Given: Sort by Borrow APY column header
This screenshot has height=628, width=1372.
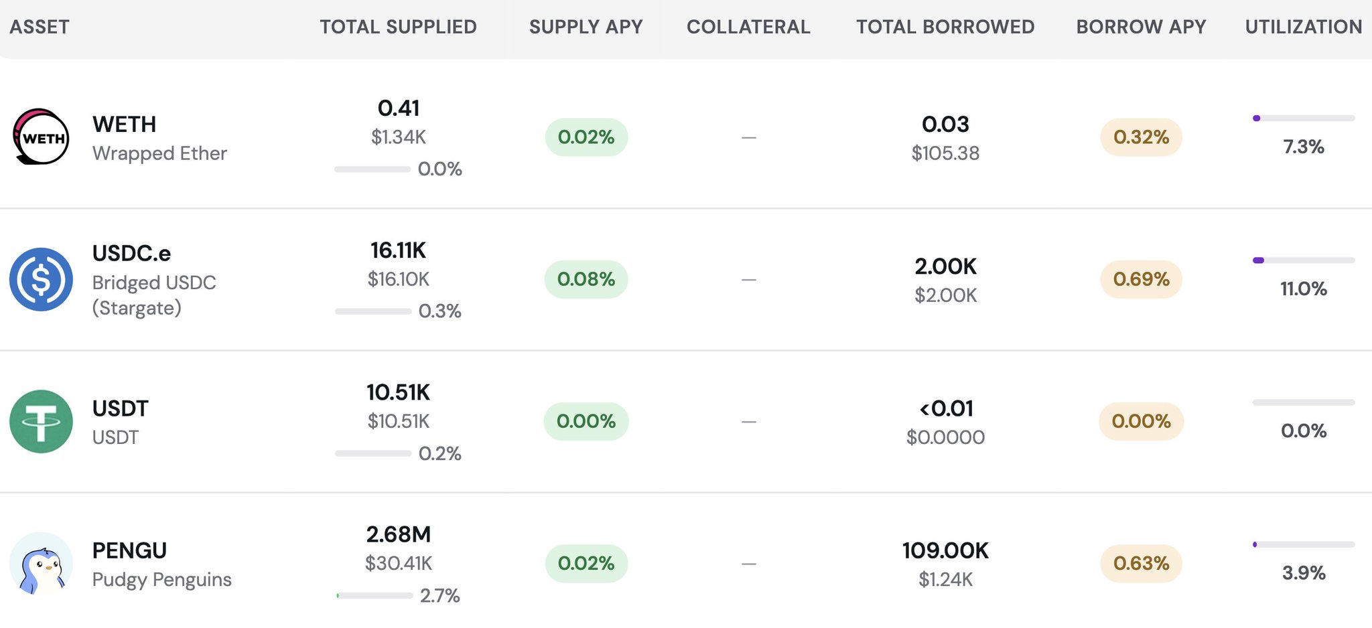Looking at the screenshot, I should [x=1141, y=27].
